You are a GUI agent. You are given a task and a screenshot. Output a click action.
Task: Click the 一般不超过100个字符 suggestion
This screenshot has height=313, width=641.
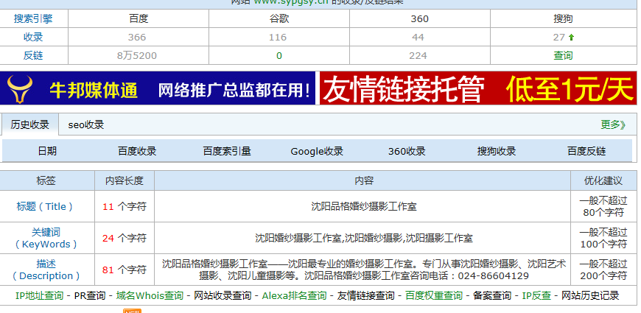point(603,238)
